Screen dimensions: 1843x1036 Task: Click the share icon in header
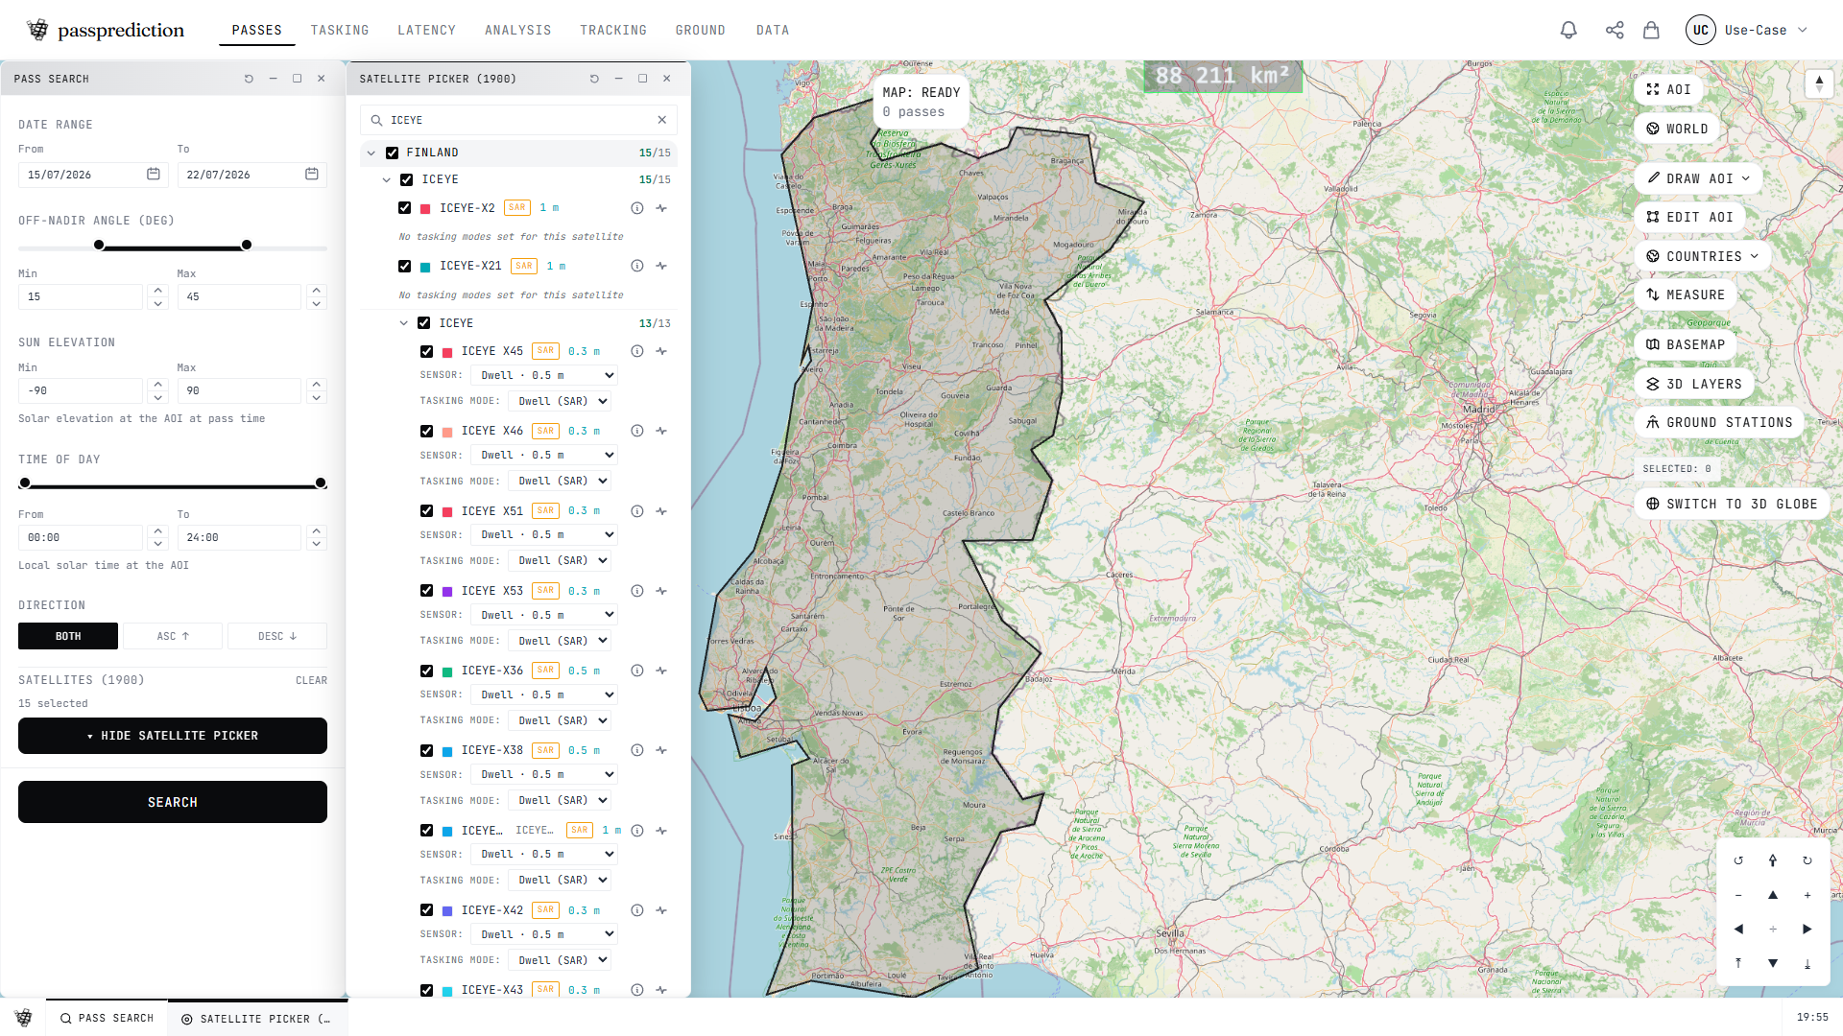(x=1615, y=30)
